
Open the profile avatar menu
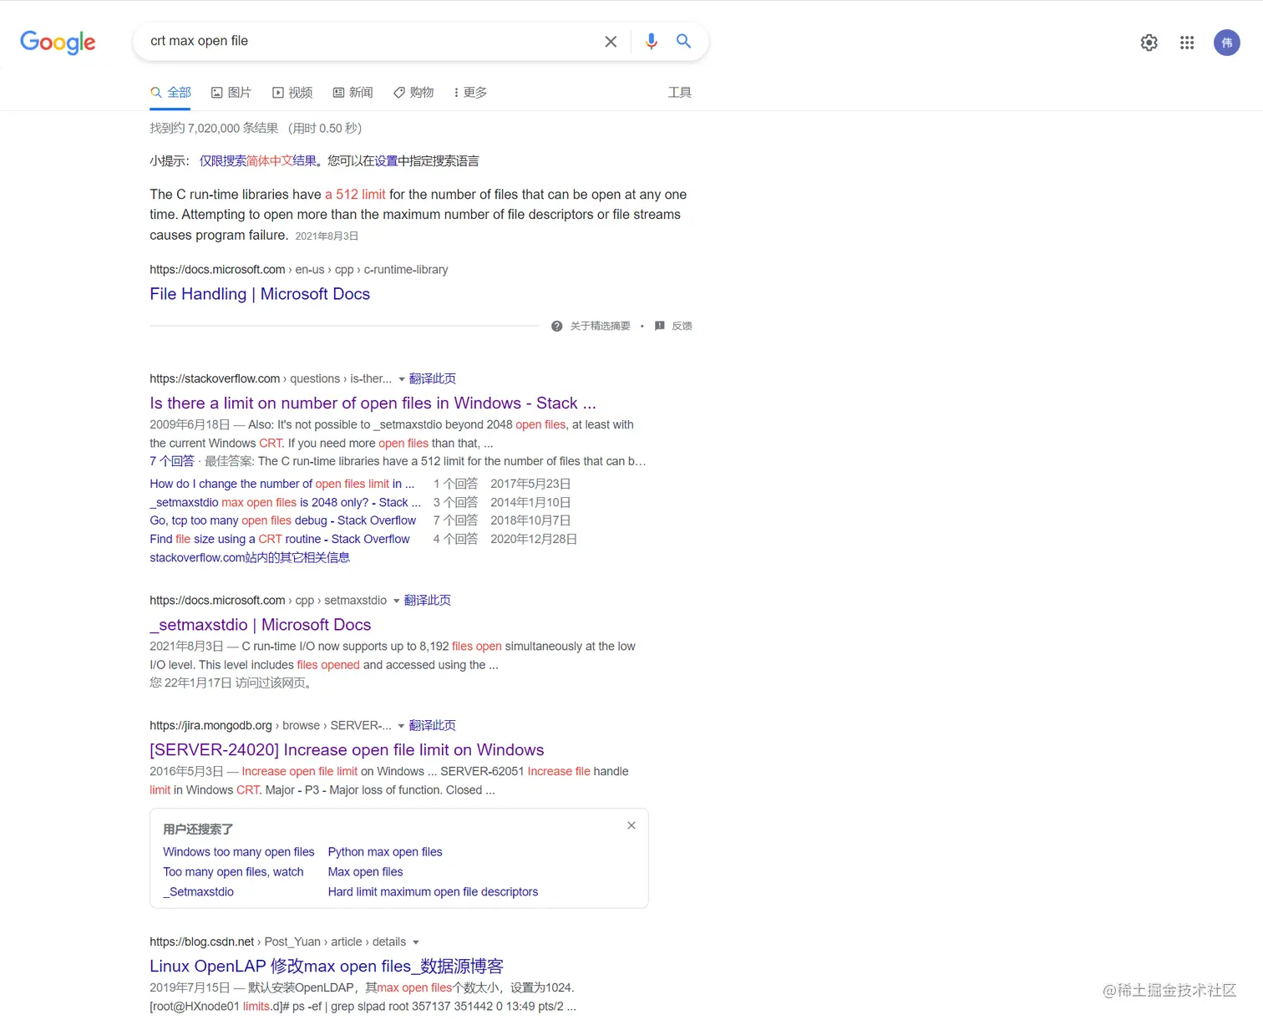pyautogui.click(x=1226, y=43)
